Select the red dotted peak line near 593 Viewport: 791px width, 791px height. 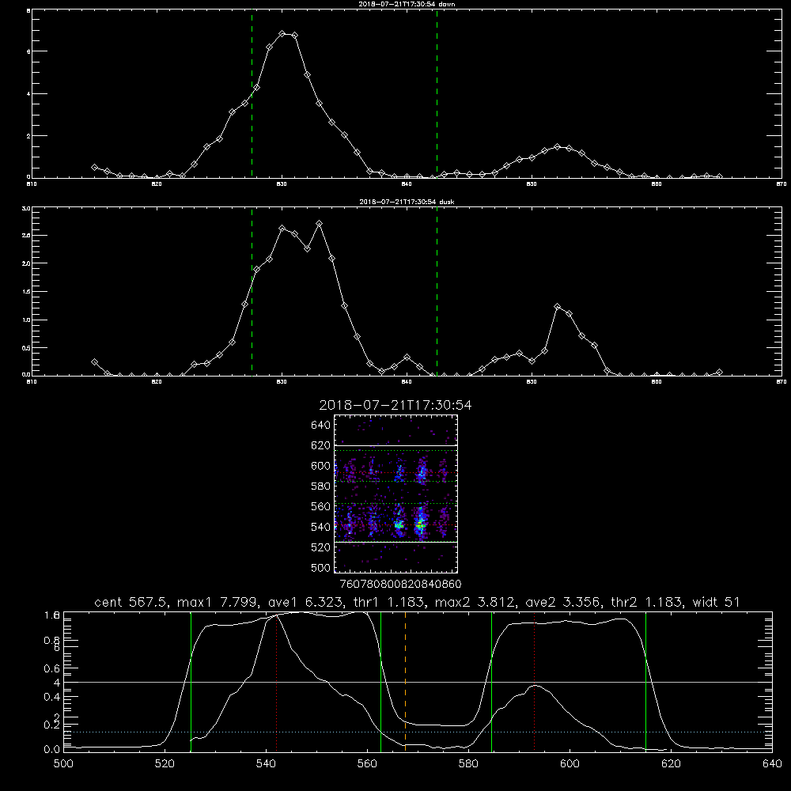534,681
